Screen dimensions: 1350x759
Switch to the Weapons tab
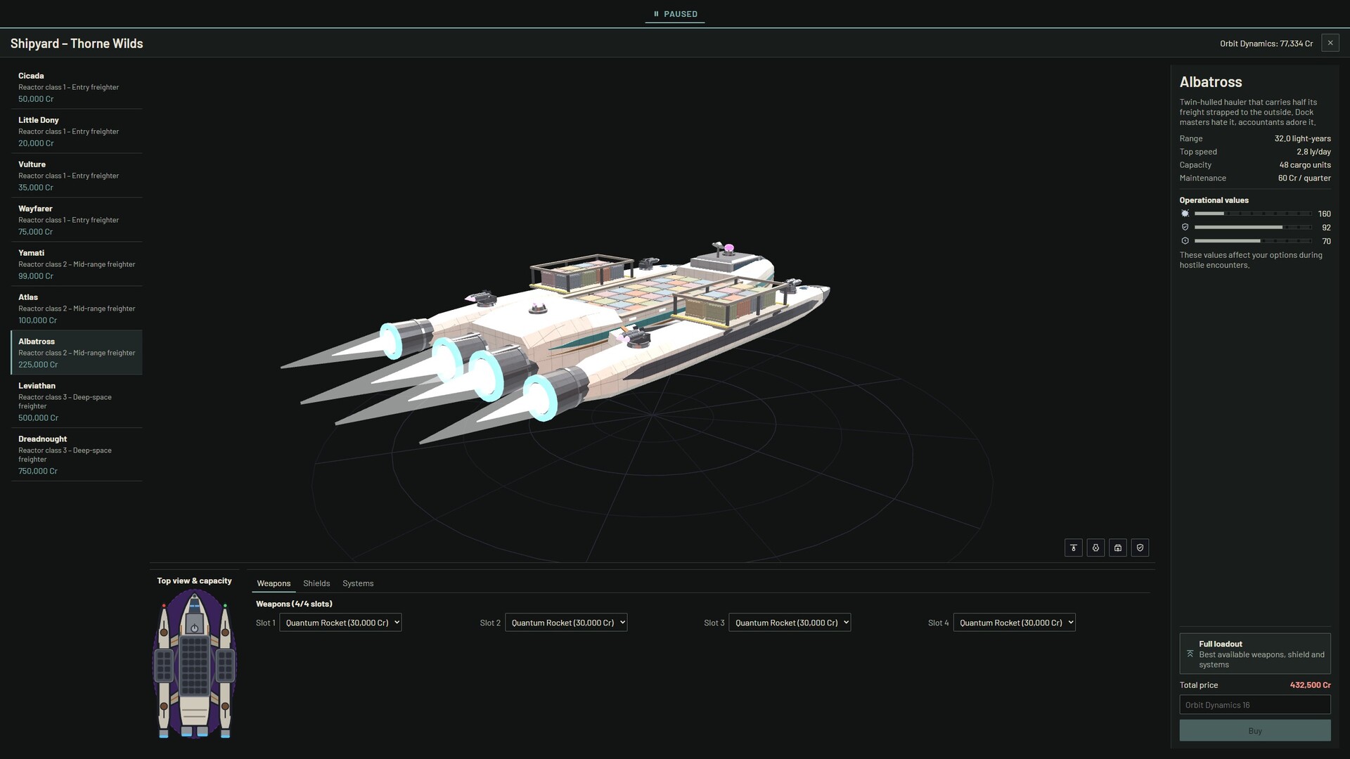pos(274,583)
